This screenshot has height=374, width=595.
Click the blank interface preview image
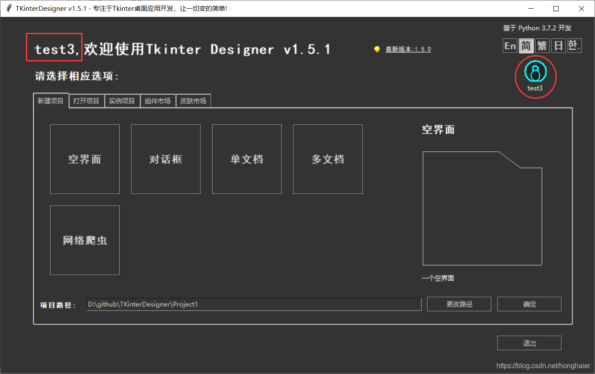[482, 208]
